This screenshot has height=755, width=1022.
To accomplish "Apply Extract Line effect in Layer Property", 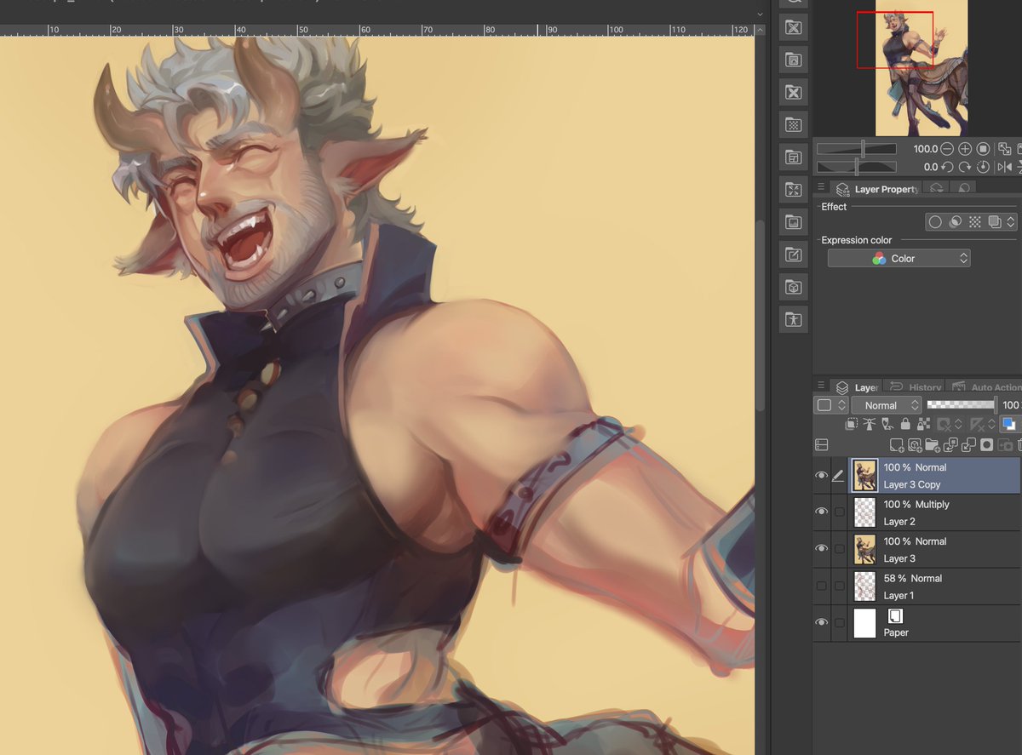I will (956, 222).
